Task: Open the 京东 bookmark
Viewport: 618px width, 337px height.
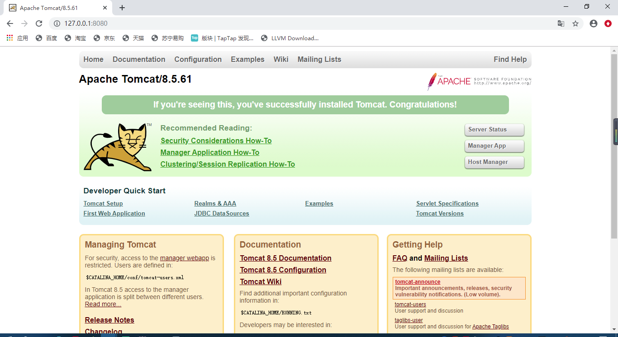Action: coord(104,38)
